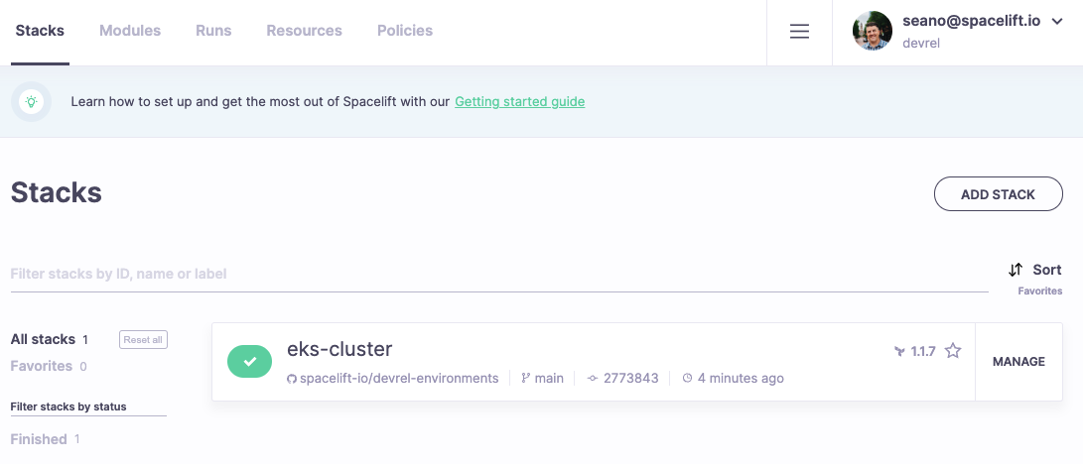Click the GitHub repository icon
The height and width of the screenshot is (464, 1083).
pyautogui.click(x=292, y=379)
